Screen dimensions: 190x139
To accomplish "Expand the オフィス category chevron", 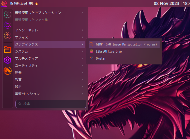I will [82, 37].
